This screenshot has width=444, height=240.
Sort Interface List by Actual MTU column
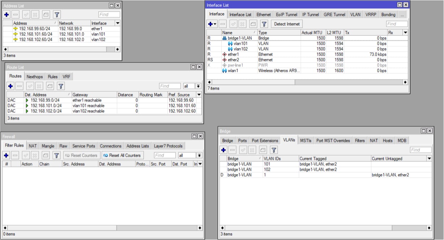313,33
